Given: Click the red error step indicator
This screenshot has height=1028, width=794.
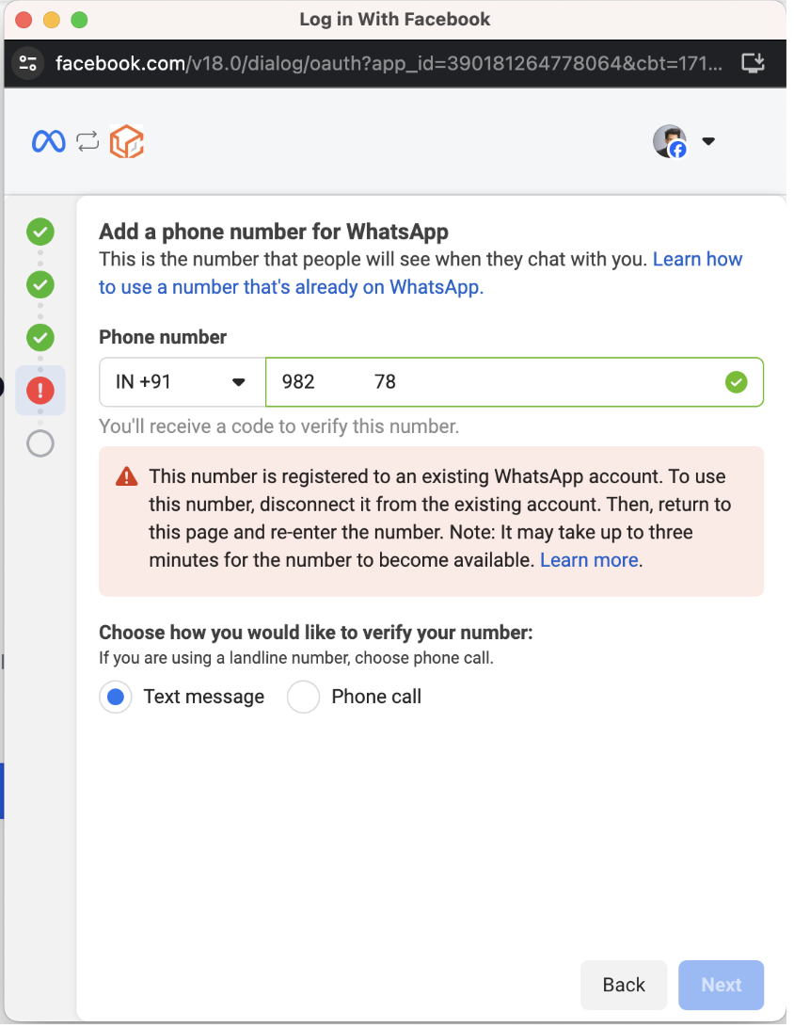Looking at the screenshot, I should [x=40, y=391].
